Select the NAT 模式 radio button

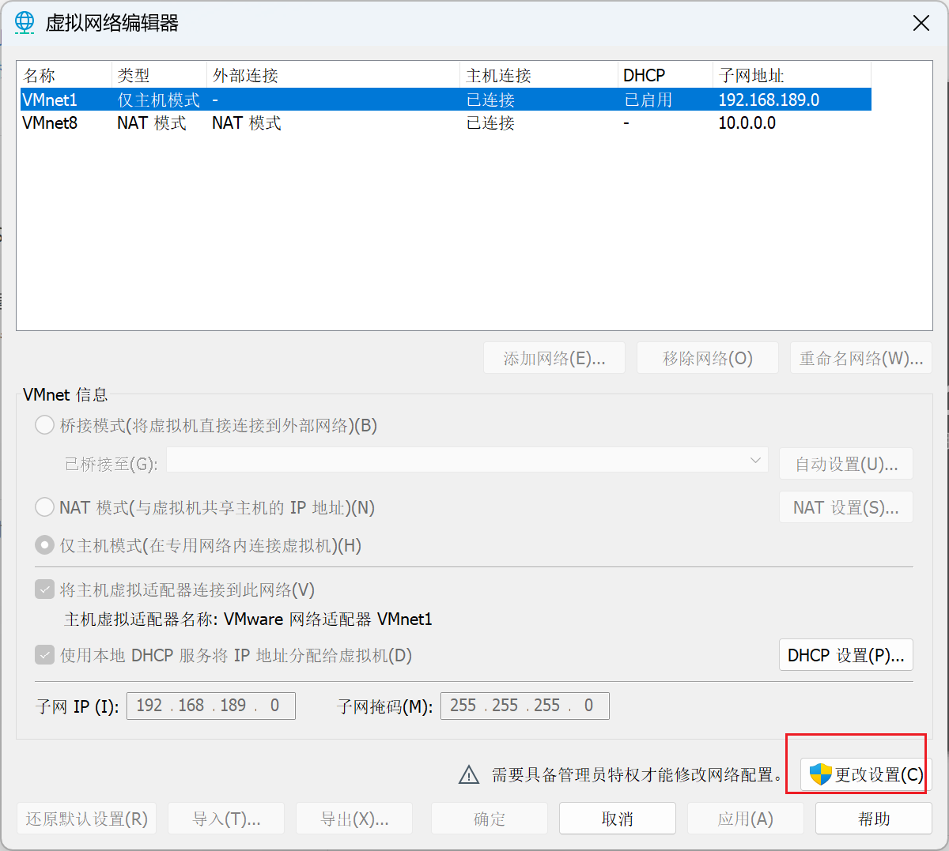click(x=44, y=507)
